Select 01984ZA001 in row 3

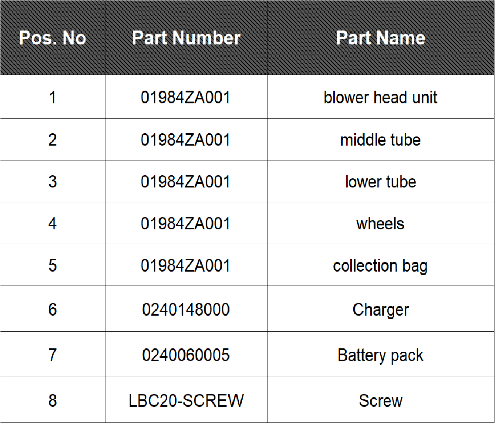pyautogui.click(x=186, y=181)
